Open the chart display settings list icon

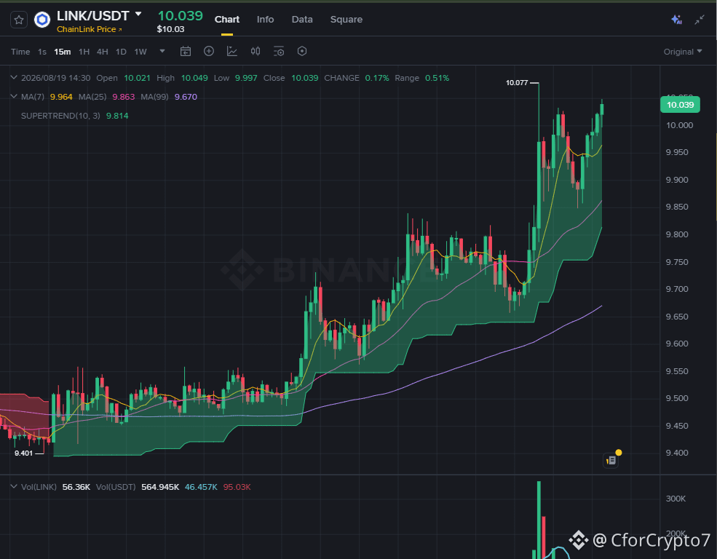pos(279,51)
